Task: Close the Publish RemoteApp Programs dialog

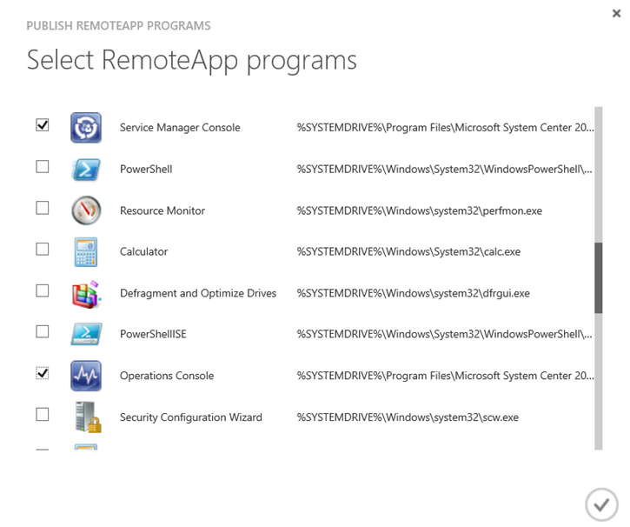Action: 616,13
